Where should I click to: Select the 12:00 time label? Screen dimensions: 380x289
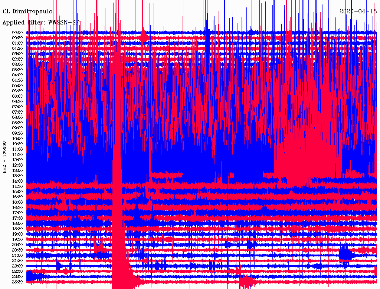pyautogui.click(x=18, y=160)
